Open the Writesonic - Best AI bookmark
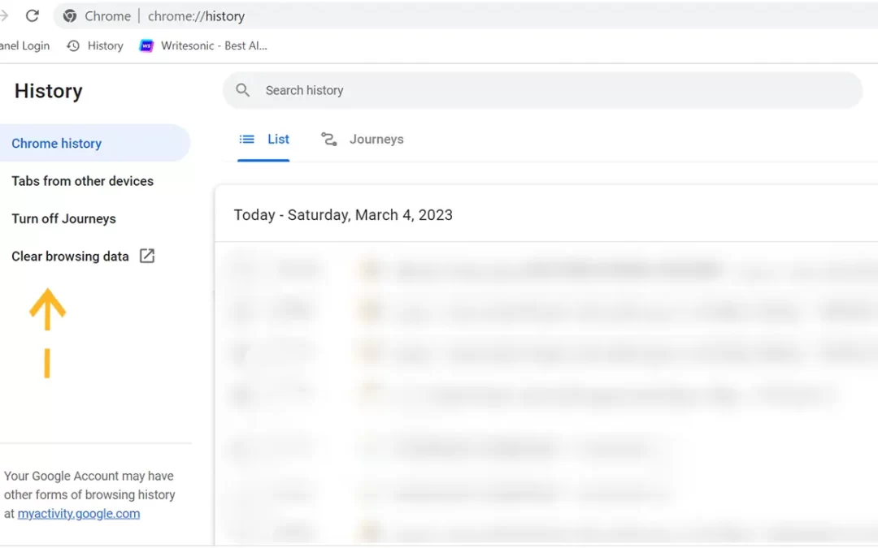 (213, 45)
